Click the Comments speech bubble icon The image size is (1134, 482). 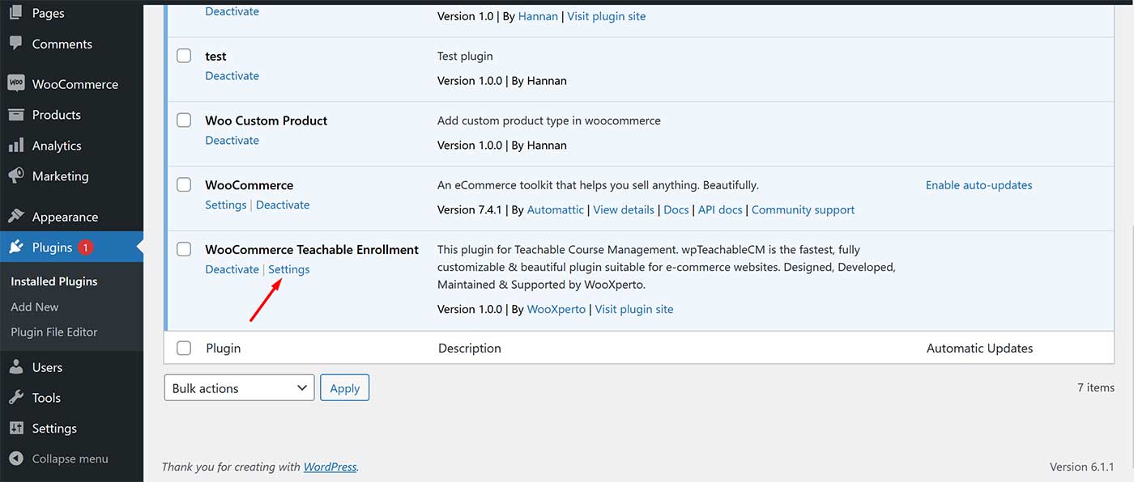(15, 44)
